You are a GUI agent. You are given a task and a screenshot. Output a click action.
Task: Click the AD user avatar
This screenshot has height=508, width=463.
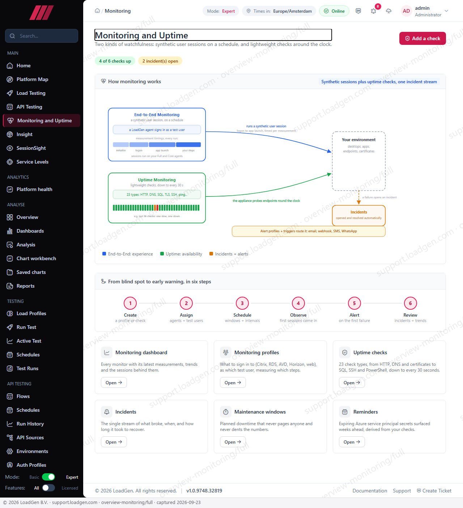[x=407, y=11]
